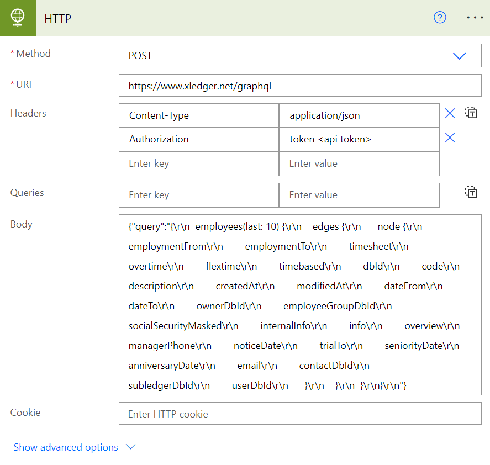The height and width of the screenshot is (465, 490).
Task: Click the Method label
Action: (x=33, y=54)
